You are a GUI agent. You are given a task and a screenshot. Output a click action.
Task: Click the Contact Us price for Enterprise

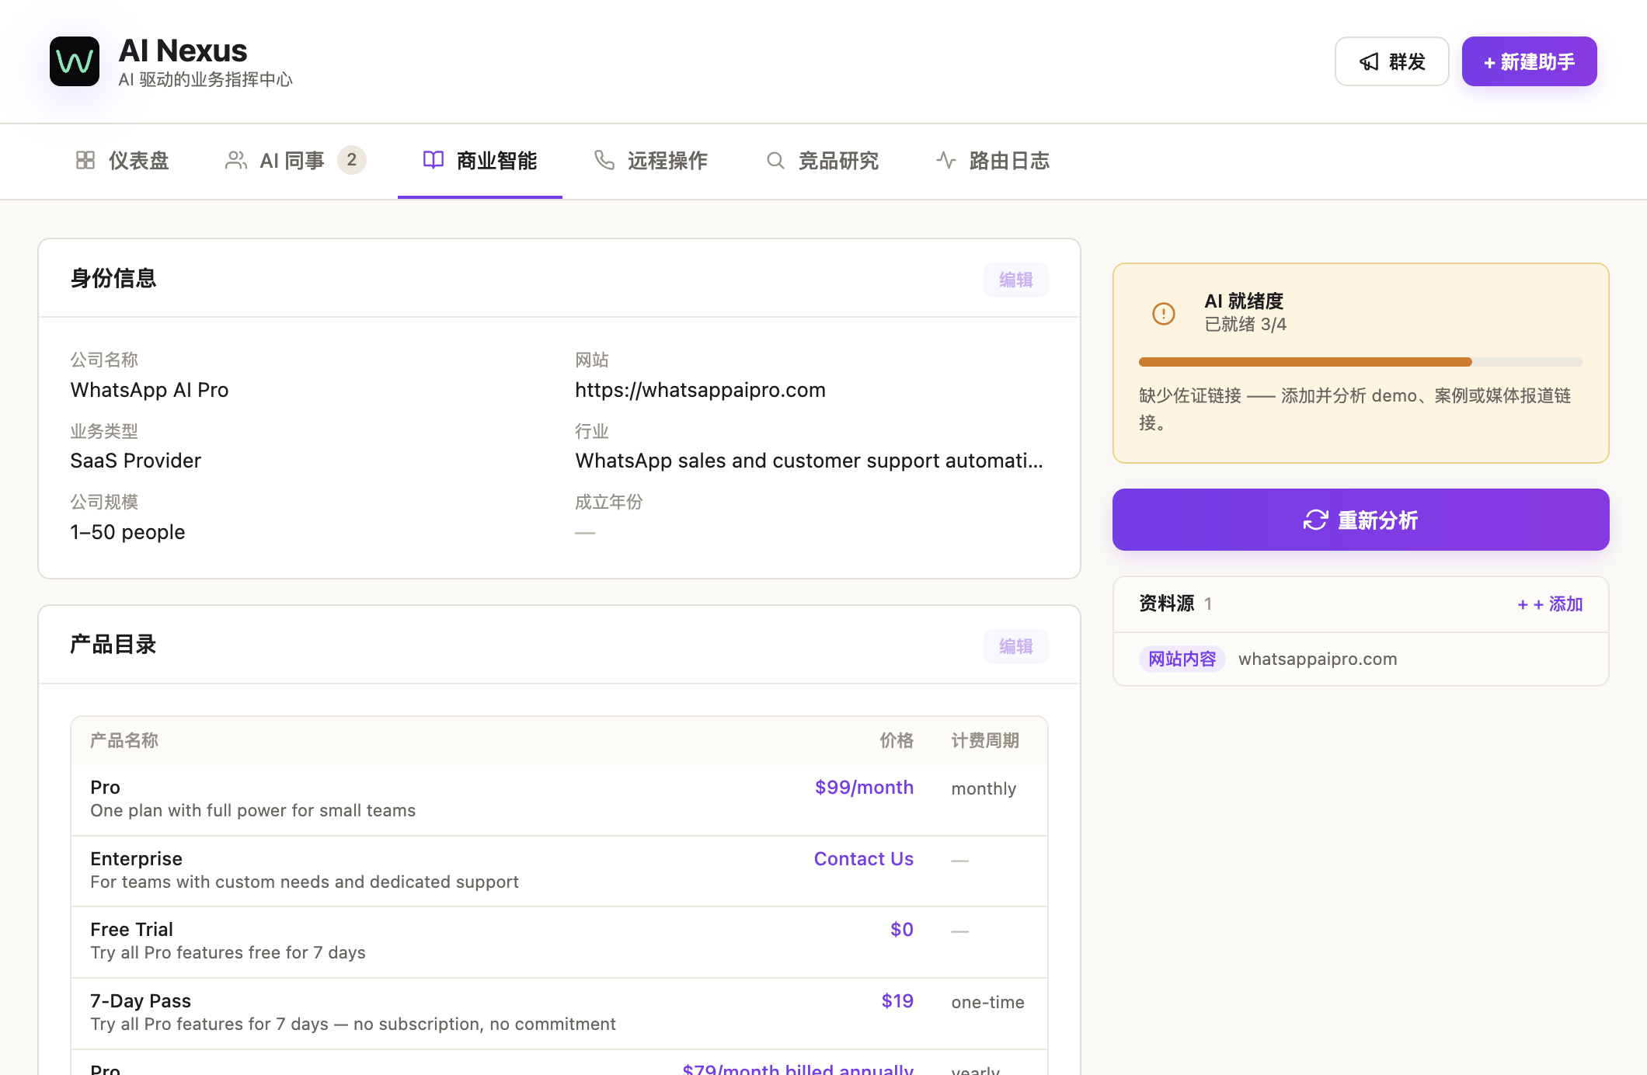pyautogui.click(x=864, y=858)
